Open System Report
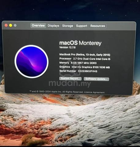The width and height of the screenshot is (140, 147). 70,79
